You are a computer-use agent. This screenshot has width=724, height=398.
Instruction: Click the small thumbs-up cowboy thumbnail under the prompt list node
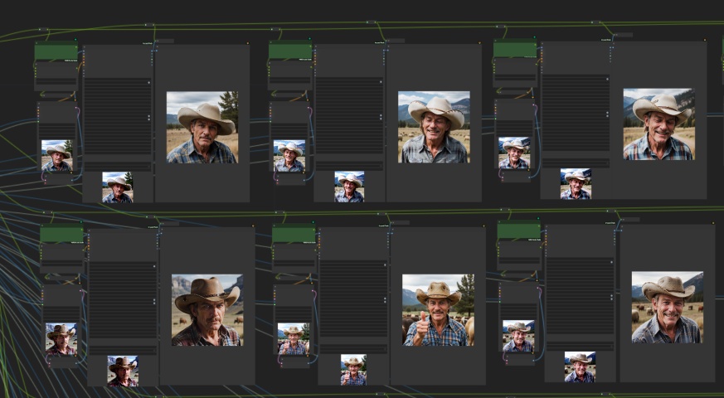point(353,370)
